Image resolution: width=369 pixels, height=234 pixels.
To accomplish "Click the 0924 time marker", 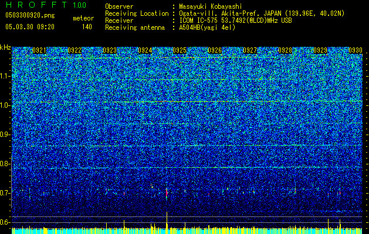I will tap(145, 50).
